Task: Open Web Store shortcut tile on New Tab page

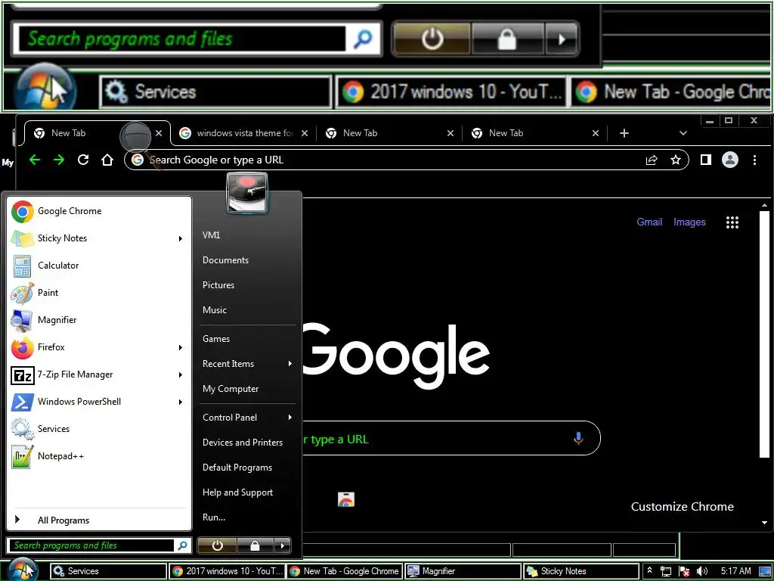Action: point(346,499)
